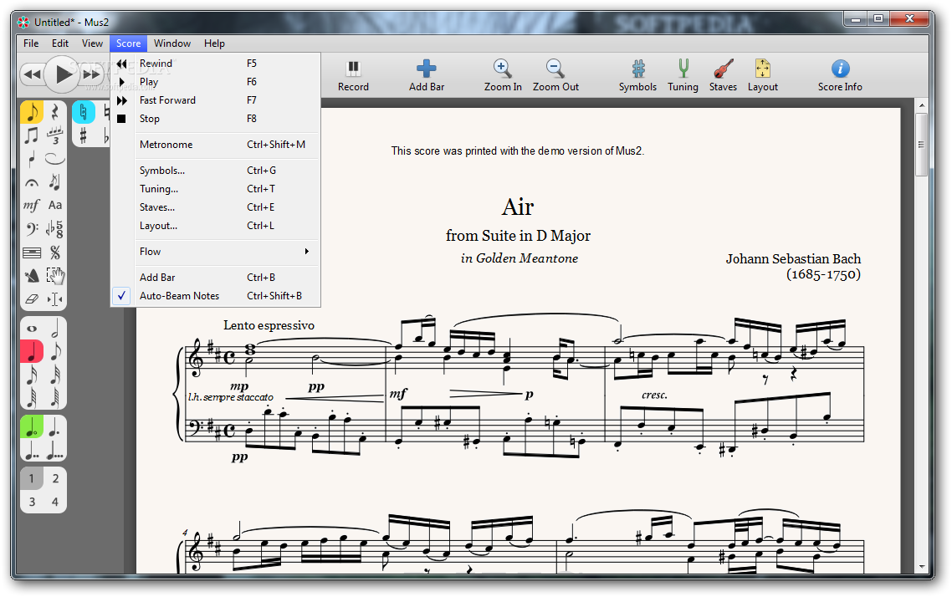Open the Edit menu
This screenshot has height=597, width=952.
[x=60, y=43]
